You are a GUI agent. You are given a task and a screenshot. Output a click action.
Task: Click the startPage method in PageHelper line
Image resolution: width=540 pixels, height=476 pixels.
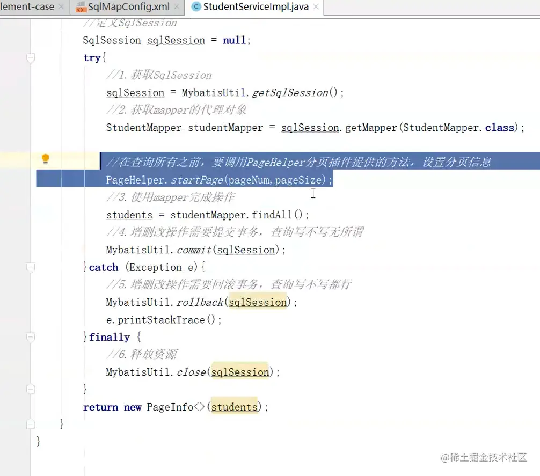(x=198, y=180)
